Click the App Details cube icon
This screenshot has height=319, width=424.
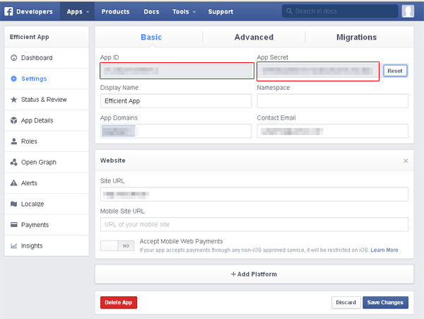tap(14, 120)
